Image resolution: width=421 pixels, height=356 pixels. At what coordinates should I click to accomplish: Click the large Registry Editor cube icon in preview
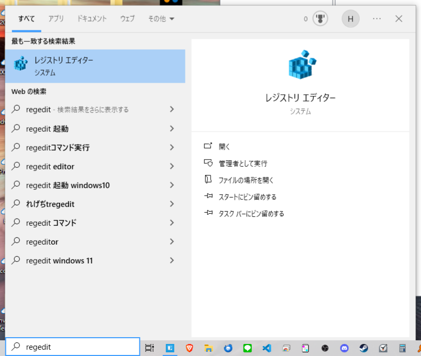point(302,64)
